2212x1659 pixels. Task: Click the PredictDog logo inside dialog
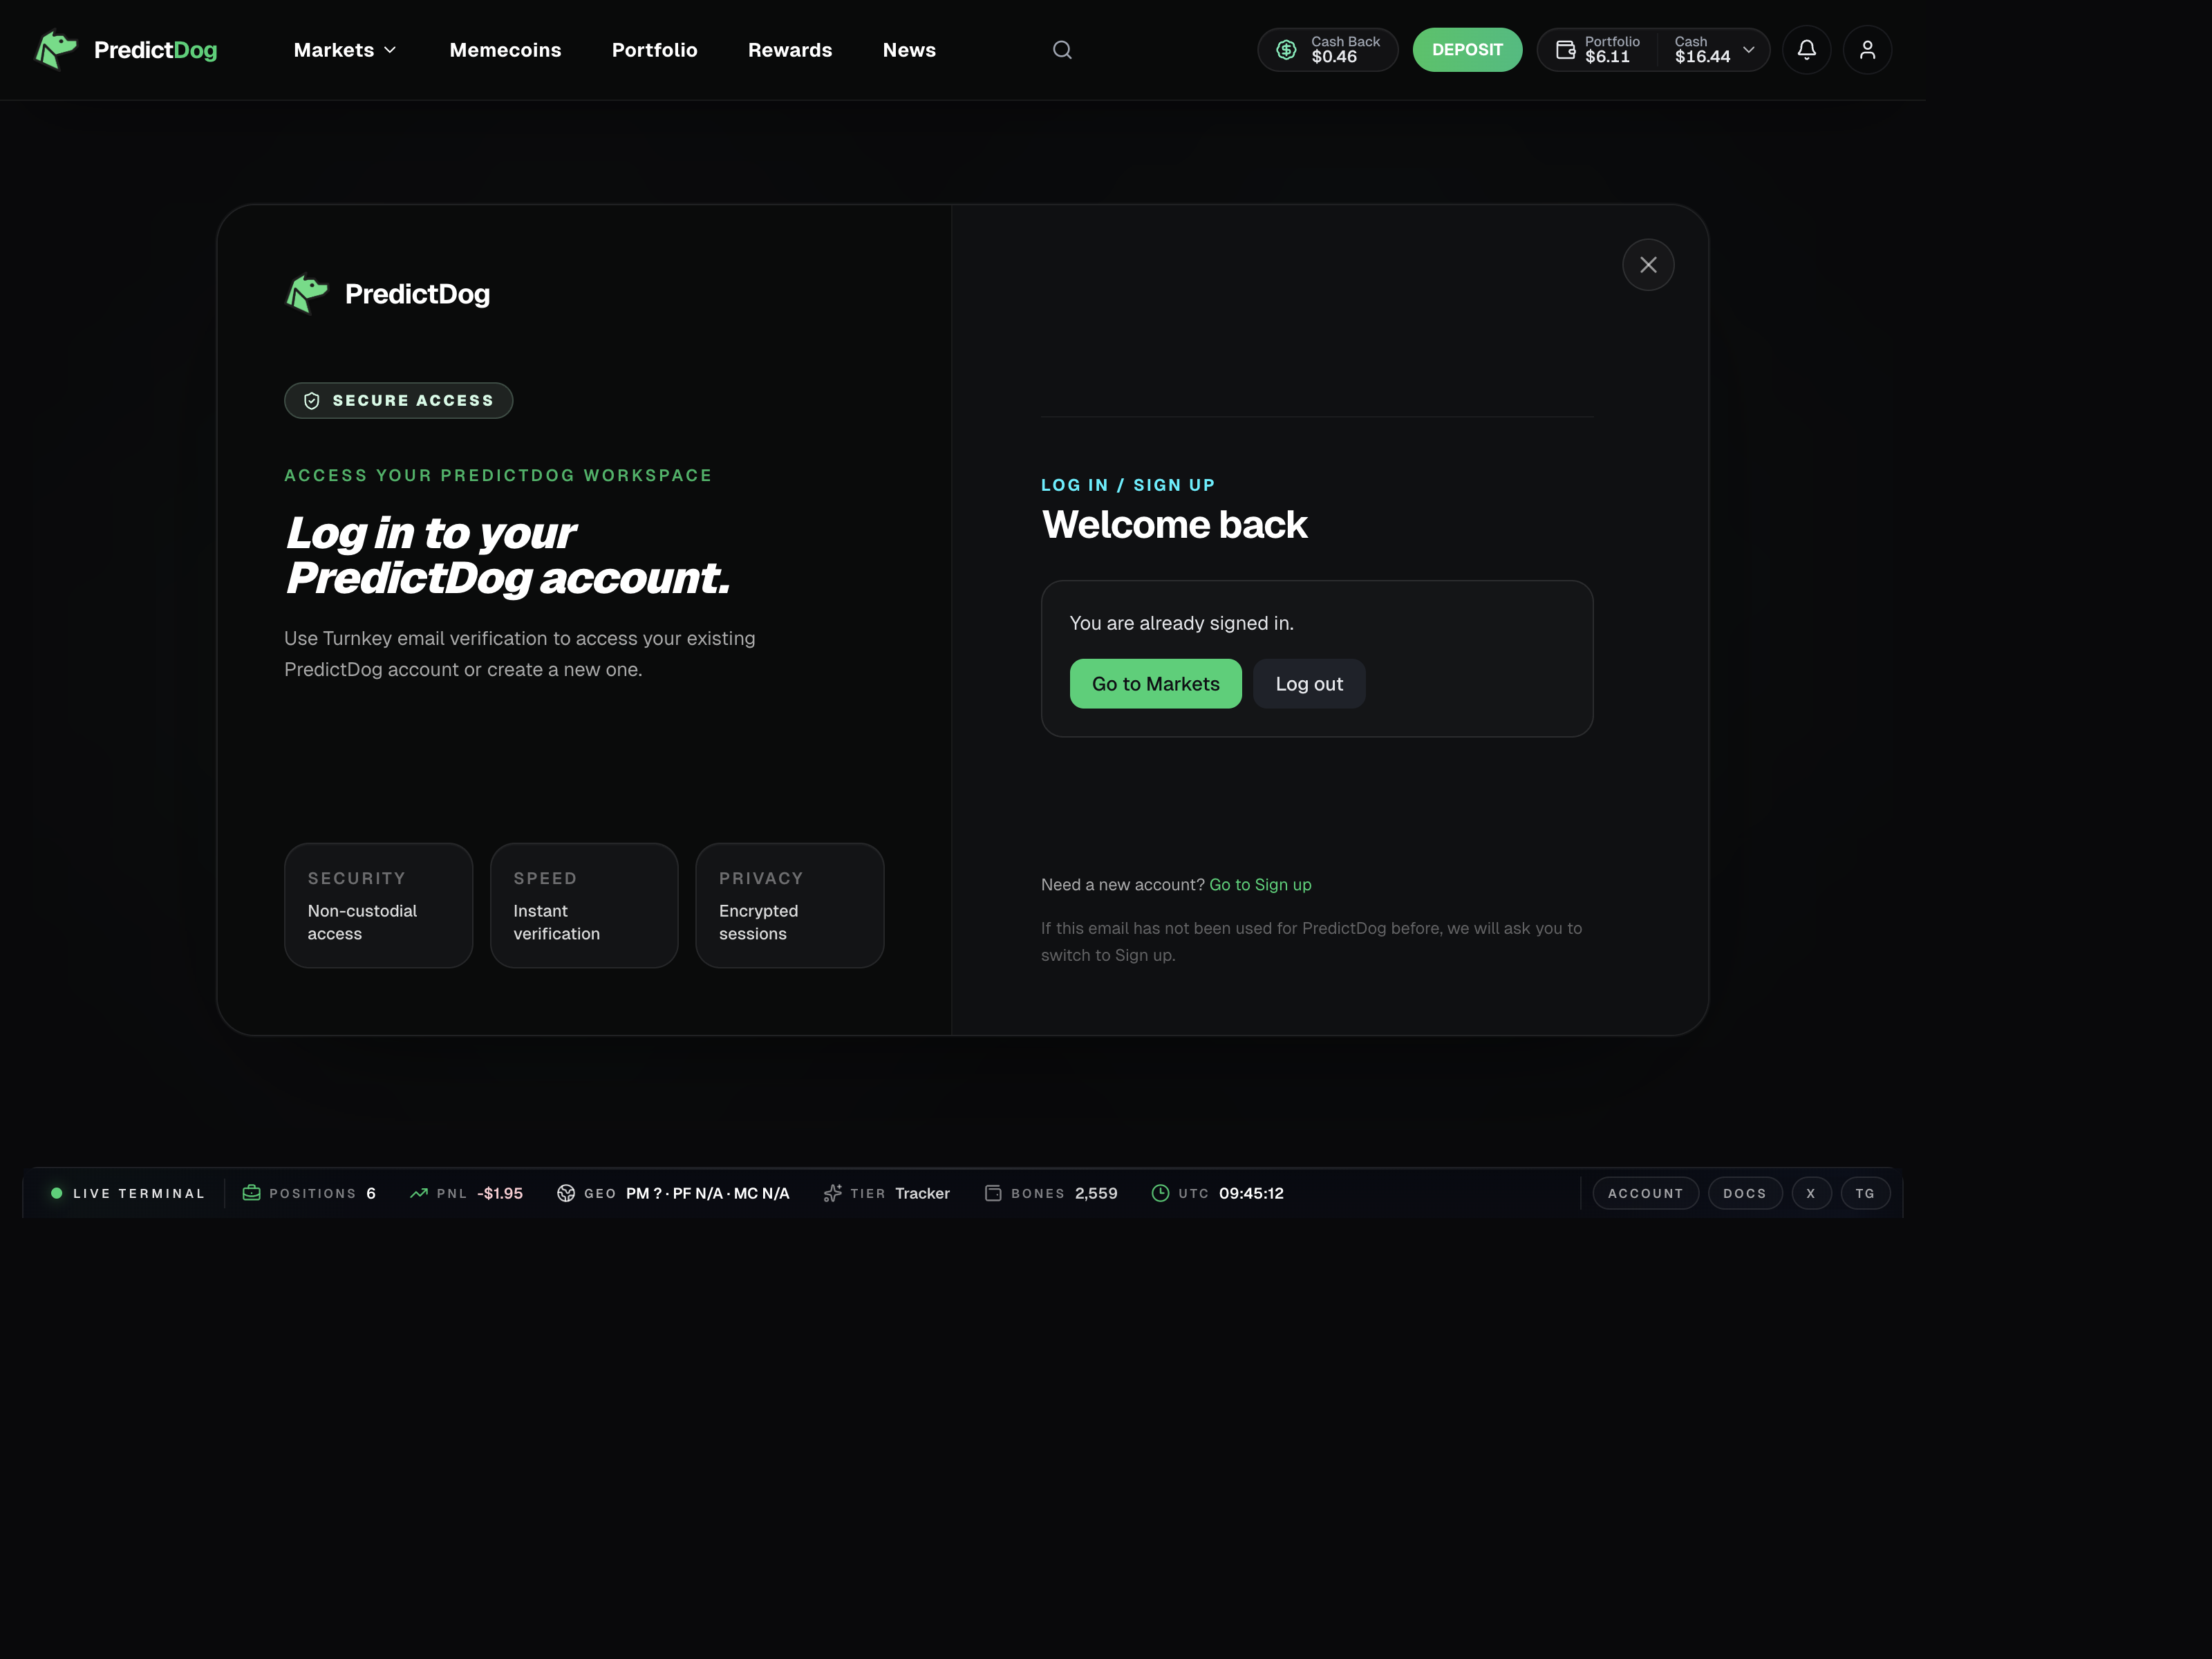388,294
